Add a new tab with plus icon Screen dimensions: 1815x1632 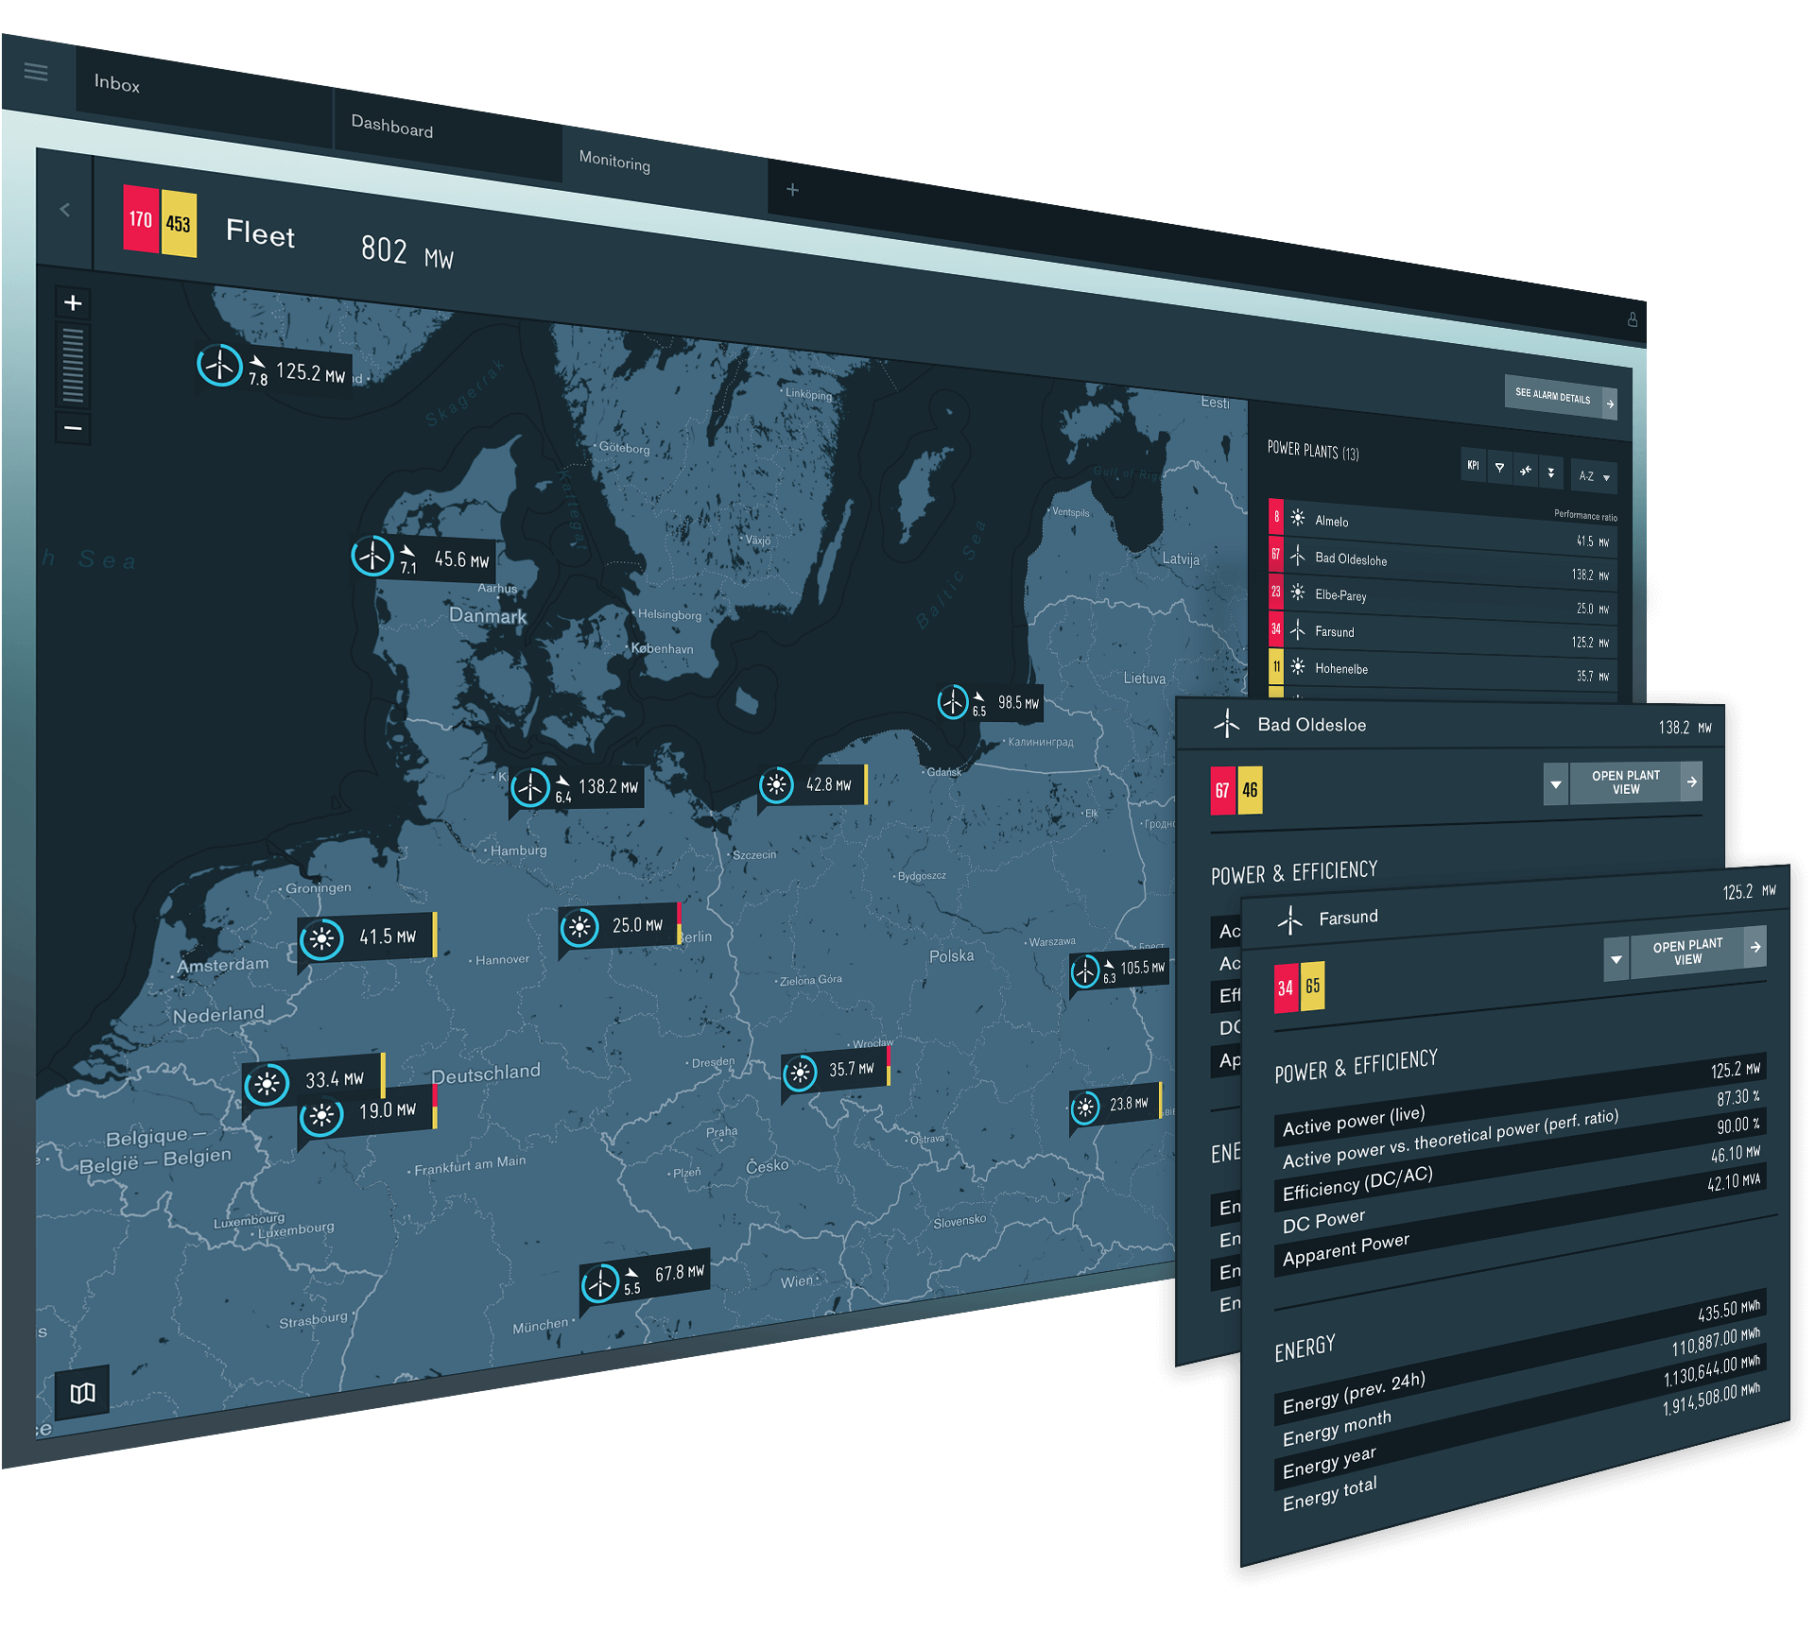point(792,190)
